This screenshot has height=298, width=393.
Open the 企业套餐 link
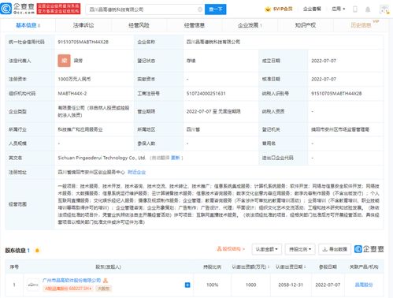(312, 9)
